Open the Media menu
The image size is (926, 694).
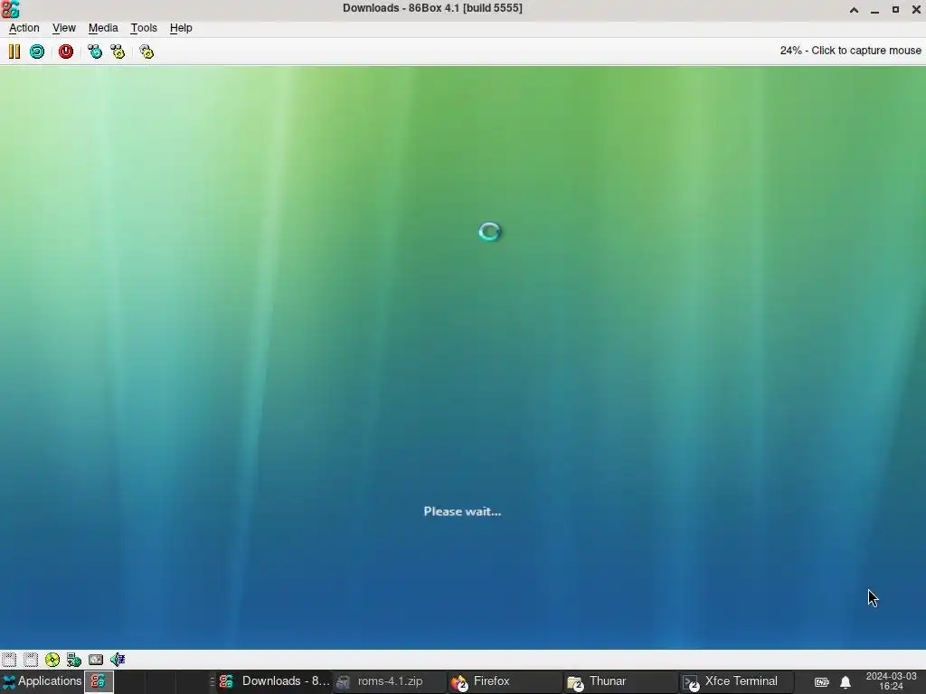click(x=103, y=28)
